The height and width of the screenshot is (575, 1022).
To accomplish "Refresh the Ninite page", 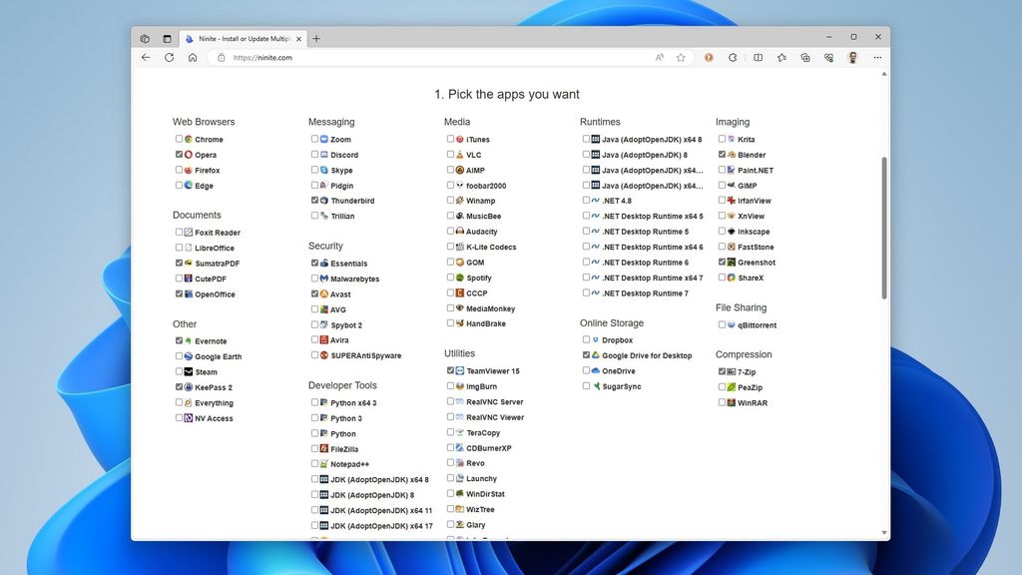I will tap(170, 58).
